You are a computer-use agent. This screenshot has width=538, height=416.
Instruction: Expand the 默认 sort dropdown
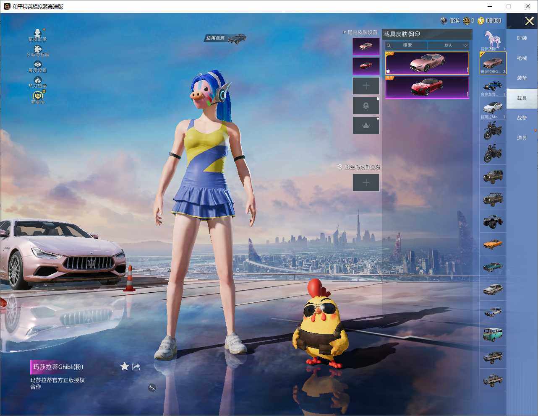pos(448,45)
